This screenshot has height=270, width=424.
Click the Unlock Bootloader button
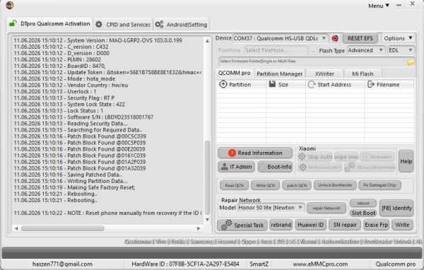click(x=335, y=185)
